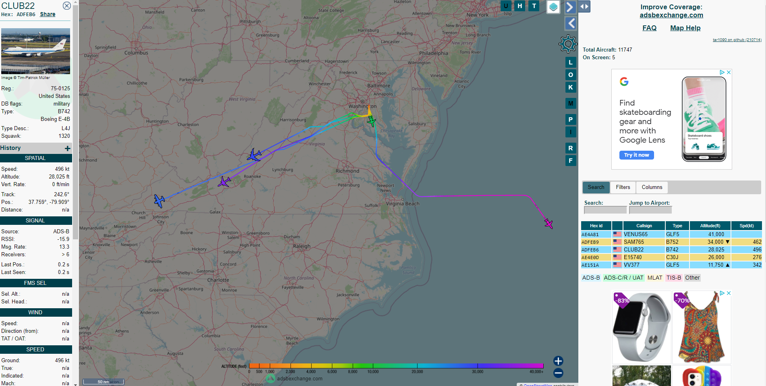Select the CLUB22 table row

(671, 249)
